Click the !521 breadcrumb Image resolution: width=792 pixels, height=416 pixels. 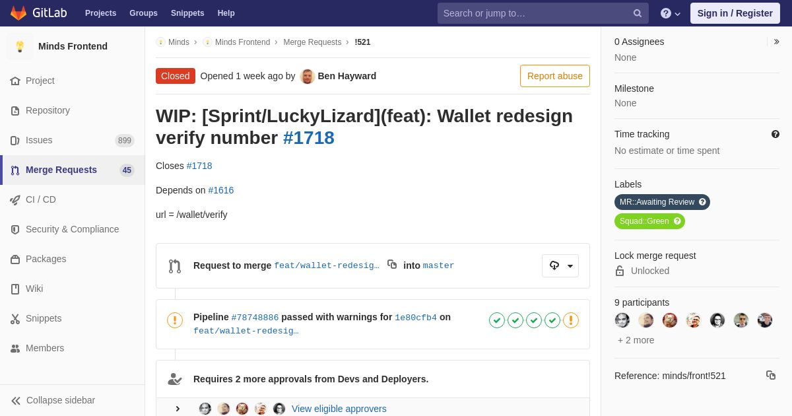362,42
